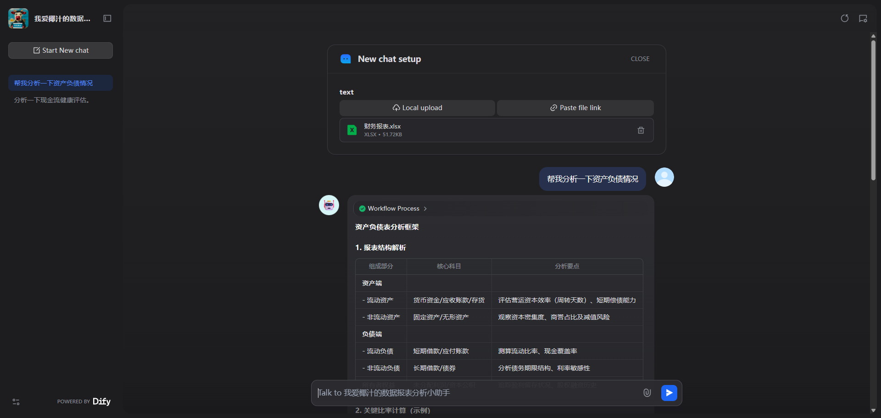Click the attachment paperclip icon in input

point(647,393)
